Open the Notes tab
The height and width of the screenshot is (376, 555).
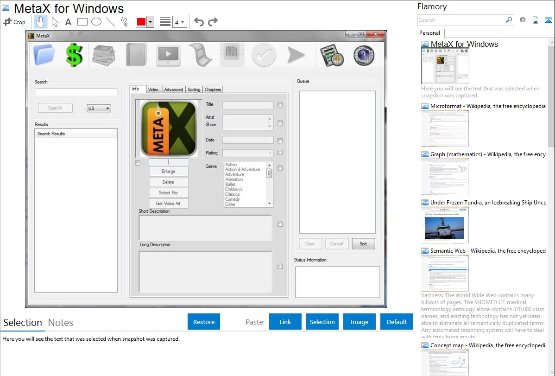[x=61, y=323]
